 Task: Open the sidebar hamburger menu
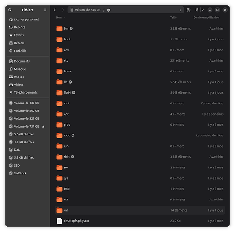[x=45, y=10]
